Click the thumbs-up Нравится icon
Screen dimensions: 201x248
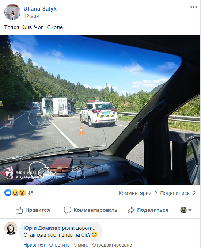click(x=19, y=210)
